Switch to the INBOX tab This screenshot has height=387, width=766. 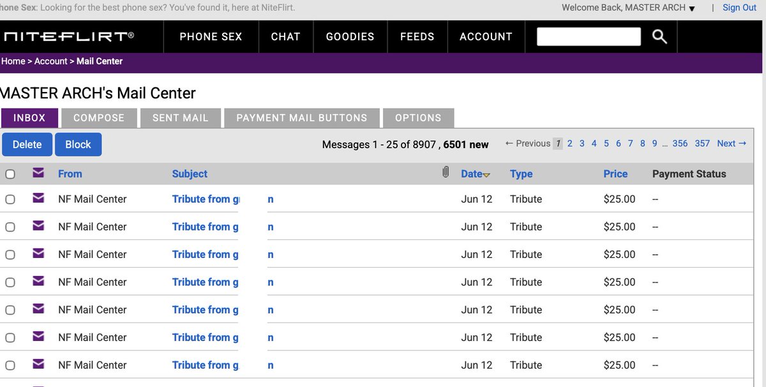click(29, 118)
